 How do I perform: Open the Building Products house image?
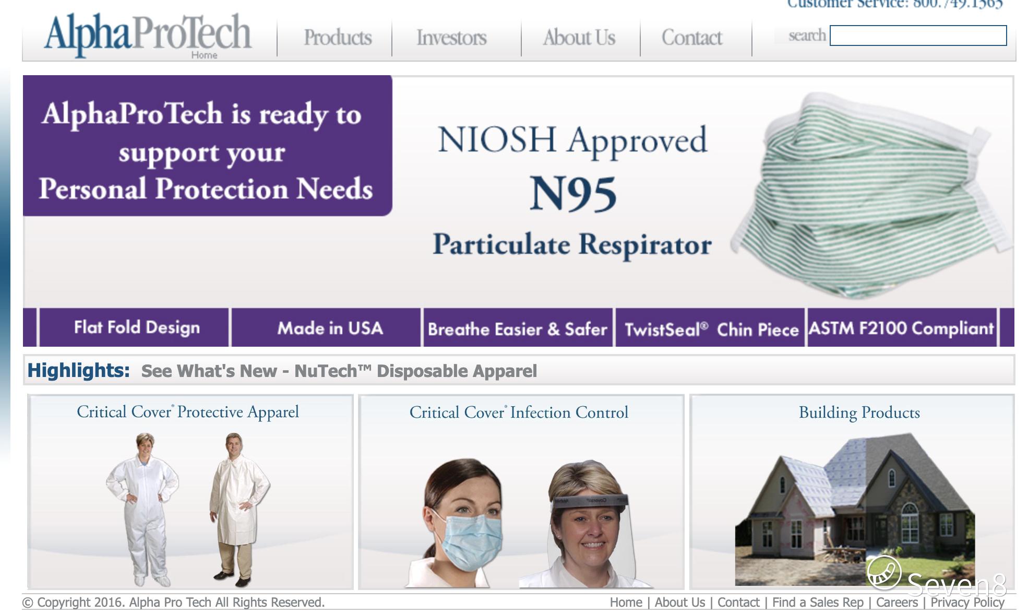tap(855, 509)
